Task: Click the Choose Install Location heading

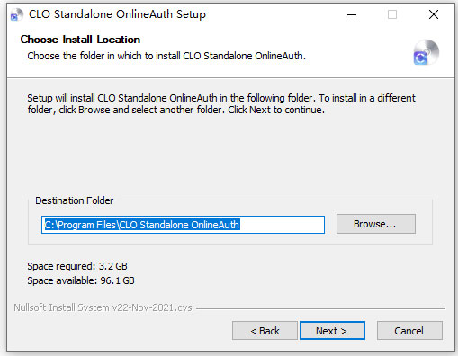Action: click(80, 40)
